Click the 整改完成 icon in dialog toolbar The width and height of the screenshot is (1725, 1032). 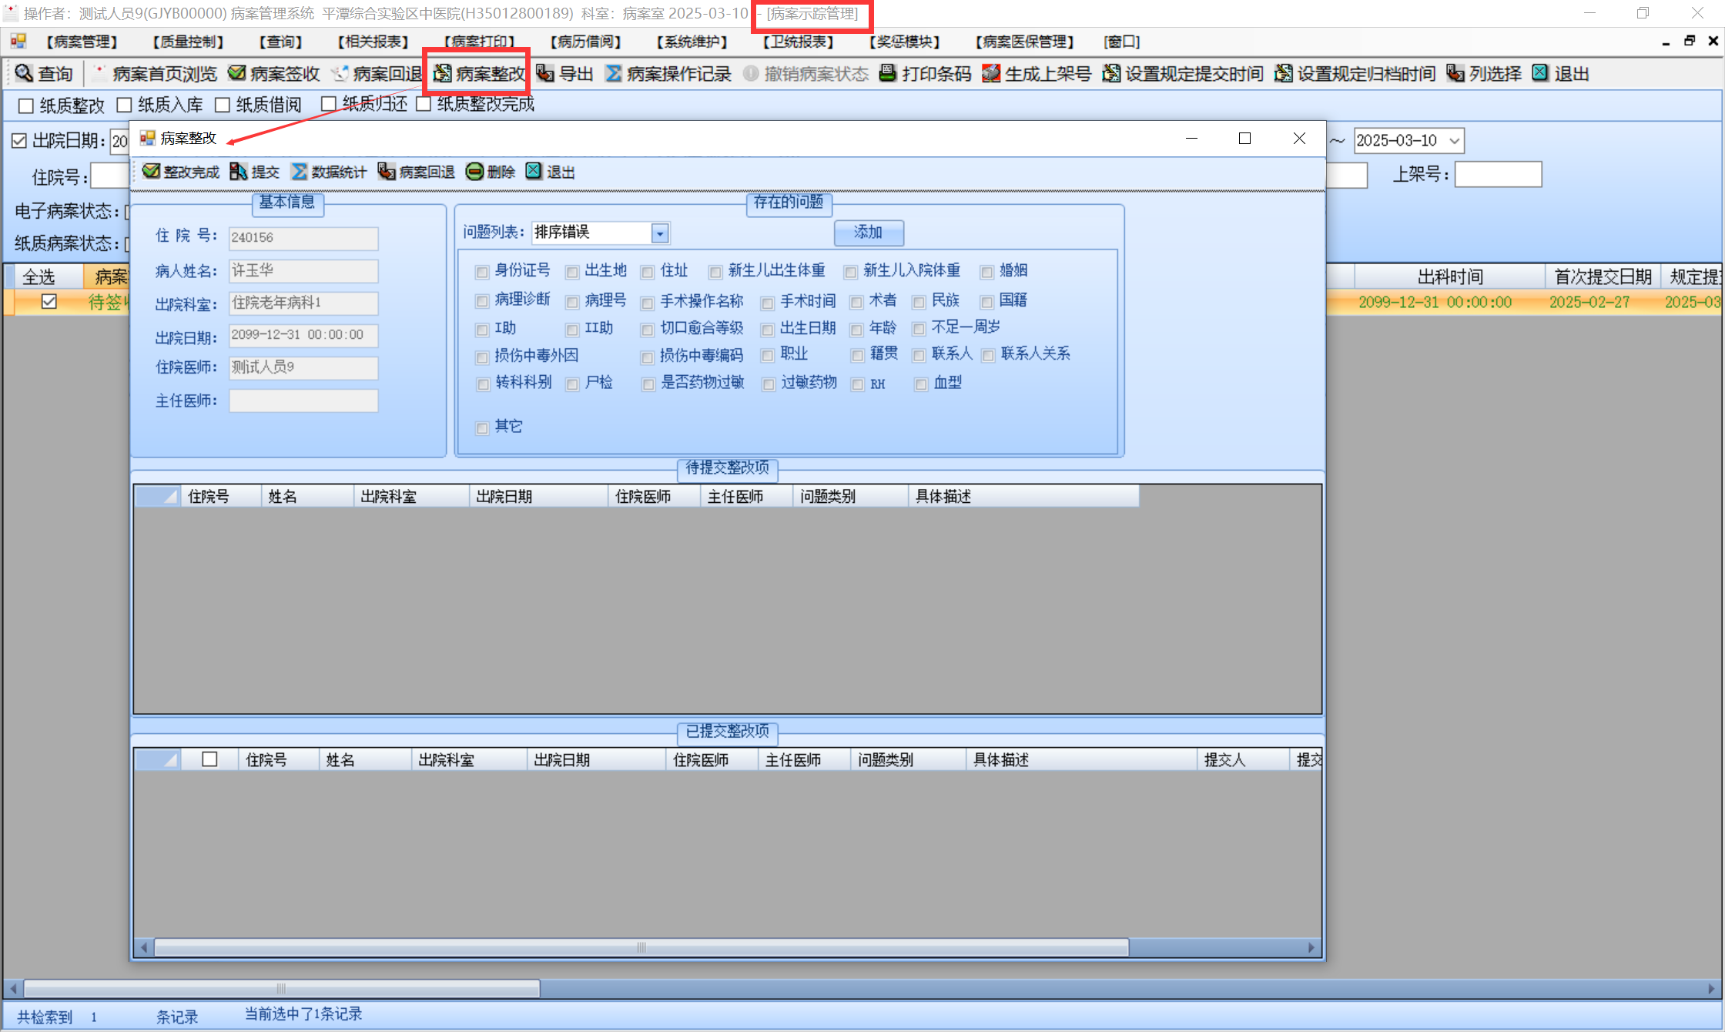click(x=152, y=172)
